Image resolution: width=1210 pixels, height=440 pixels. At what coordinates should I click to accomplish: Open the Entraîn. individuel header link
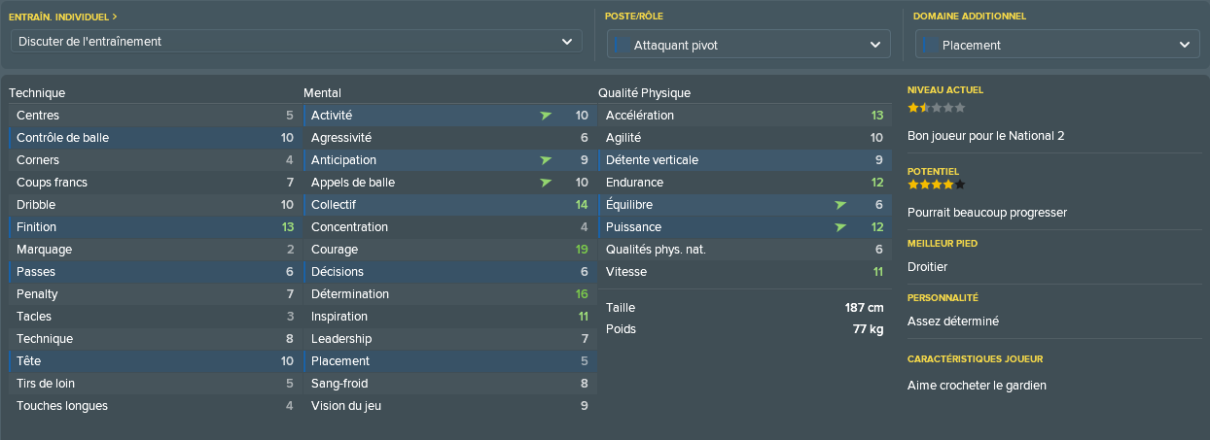click(62, 17)
